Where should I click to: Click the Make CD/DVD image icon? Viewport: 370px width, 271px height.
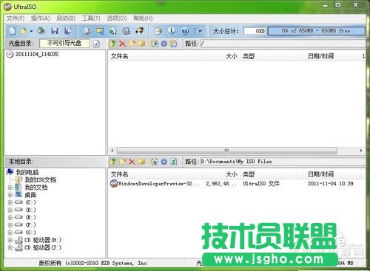coord(87,31)
